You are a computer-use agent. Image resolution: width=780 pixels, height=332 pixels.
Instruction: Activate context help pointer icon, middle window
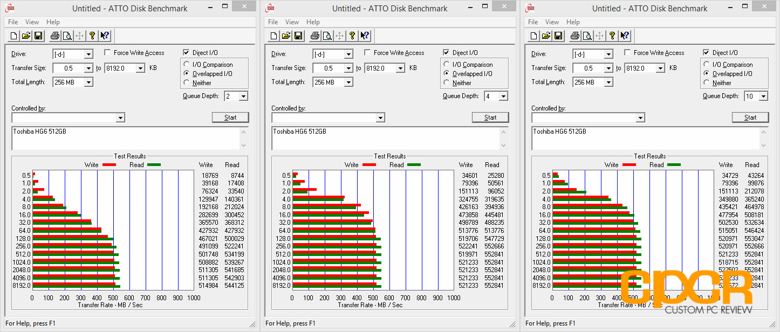[365, 36]
